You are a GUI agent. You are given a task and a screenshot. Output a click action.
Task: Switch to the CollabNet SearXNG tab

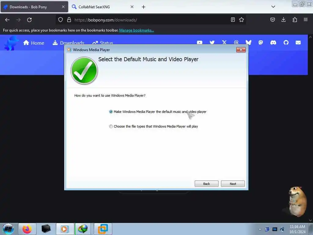click(103, 7)
